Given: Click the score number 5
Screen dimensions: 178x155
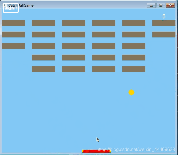Looking at the screenshot, I should [x=164, y=16].
